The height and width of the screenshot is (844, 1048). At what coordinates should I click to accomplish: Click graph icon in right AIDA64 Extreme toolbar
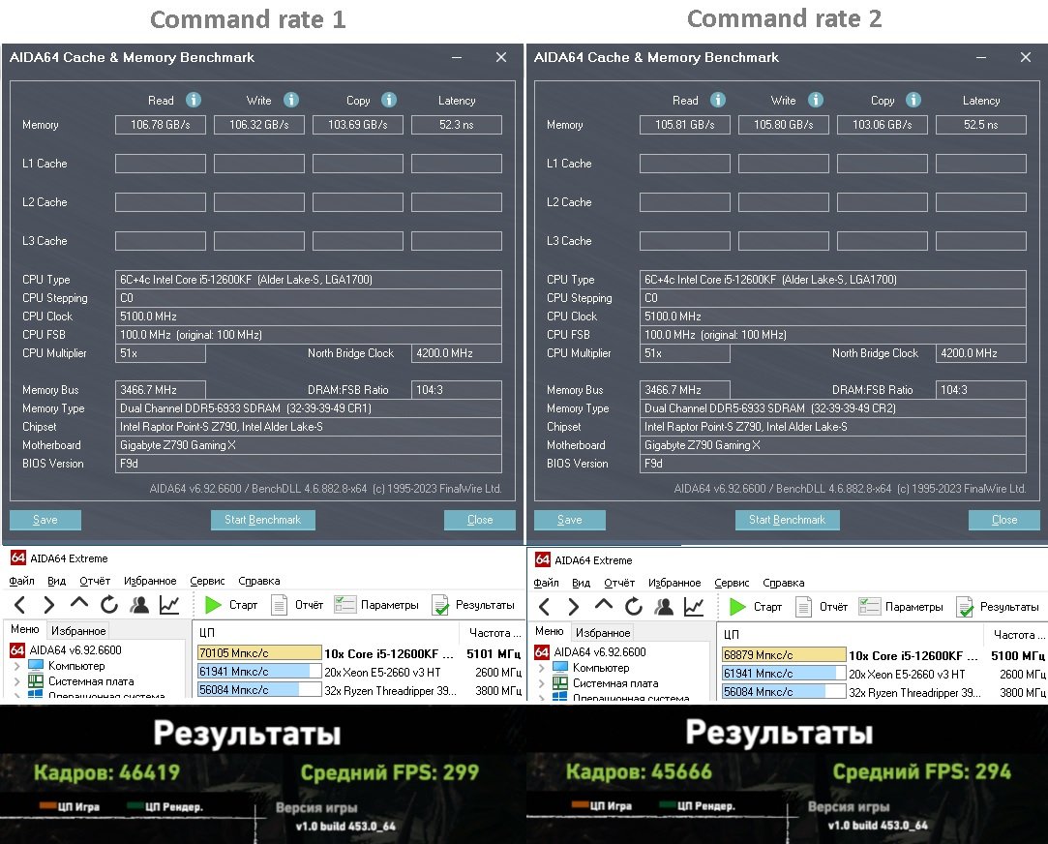pos(694,607)
